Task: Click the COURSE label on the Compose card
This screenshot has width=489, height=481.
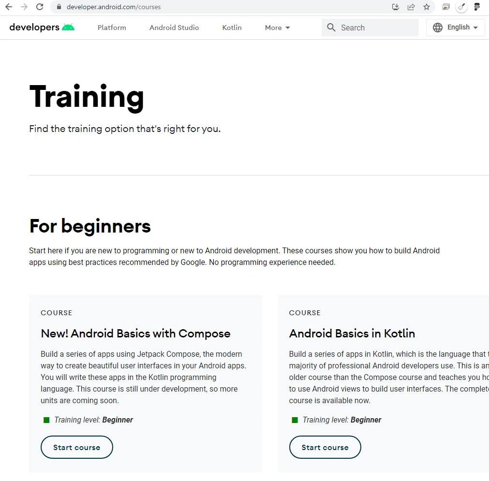Action: click(57, 313)
